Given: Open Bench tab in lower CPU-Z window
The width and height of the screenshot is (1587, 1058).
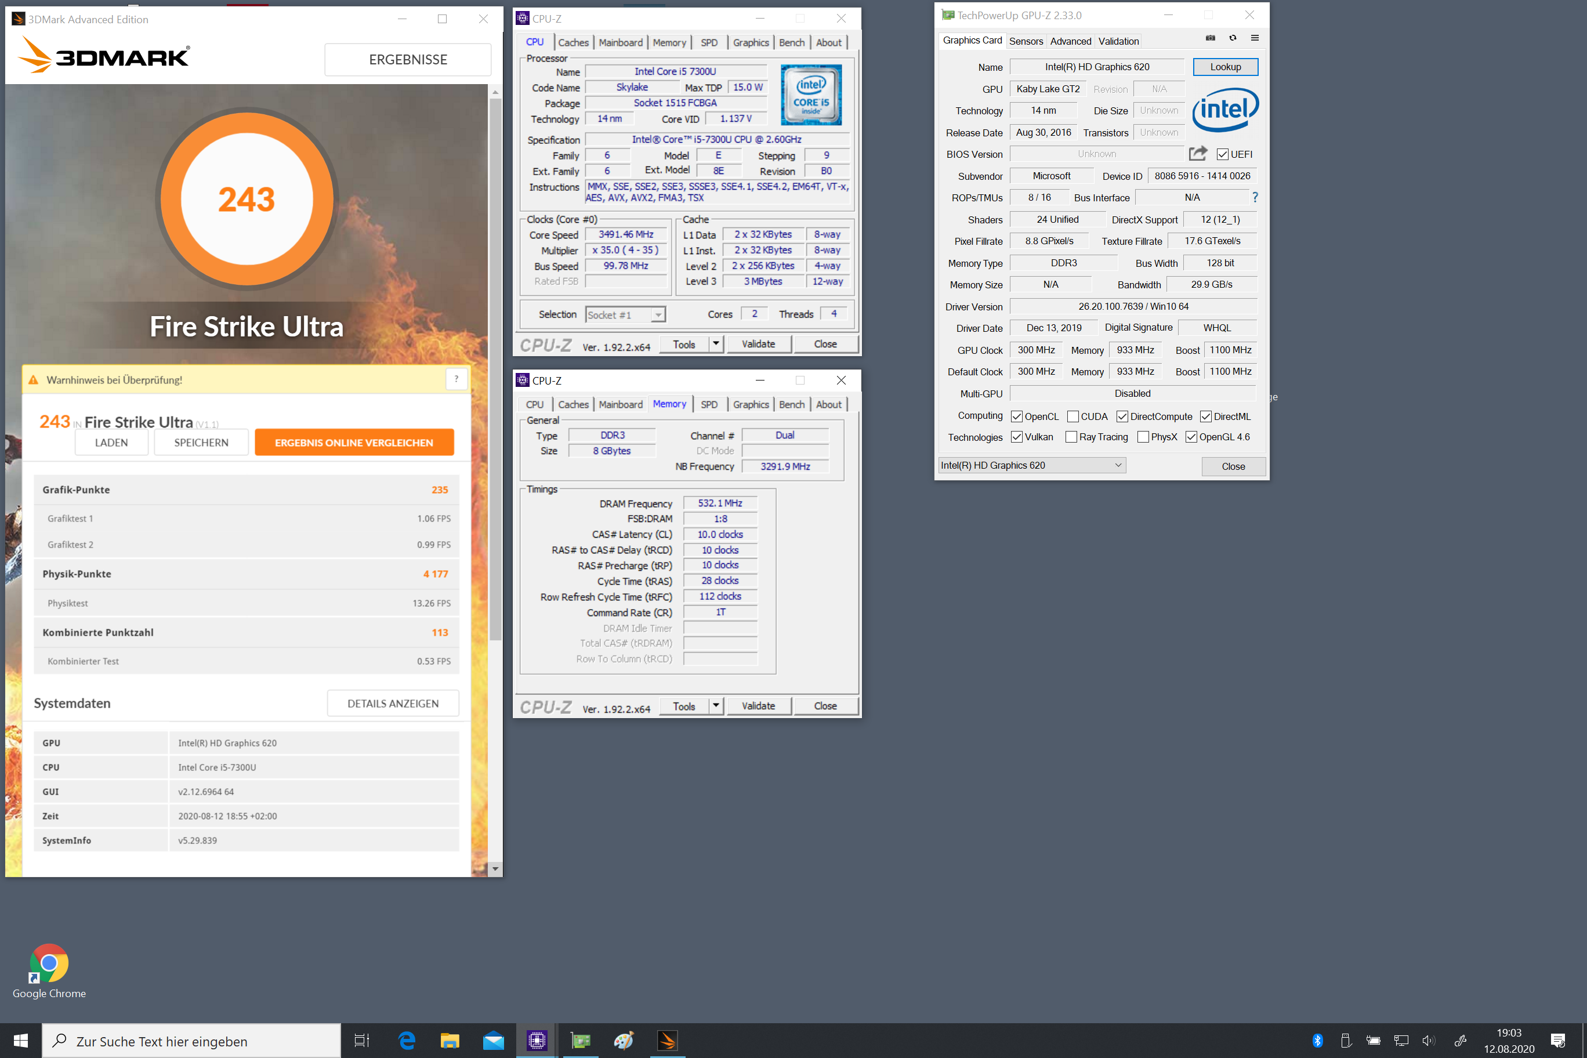Looking at the screenshot, I should [x=792, y=404].
